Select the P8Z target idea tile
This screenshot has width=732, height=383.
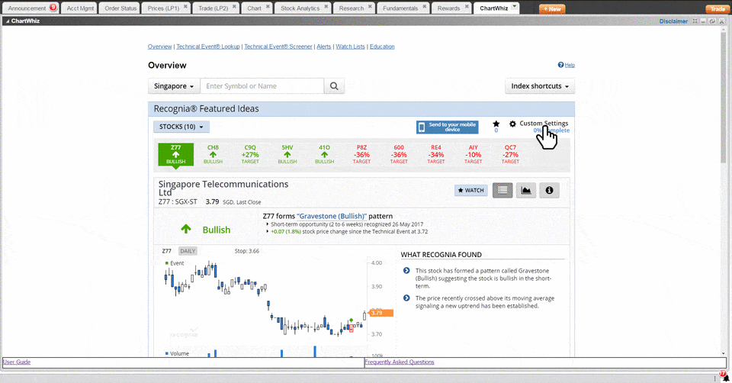click(362, 154)
